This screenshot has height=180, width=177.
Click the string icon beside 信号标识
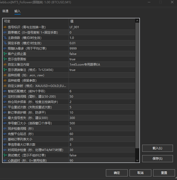click(x=5, y=27)
